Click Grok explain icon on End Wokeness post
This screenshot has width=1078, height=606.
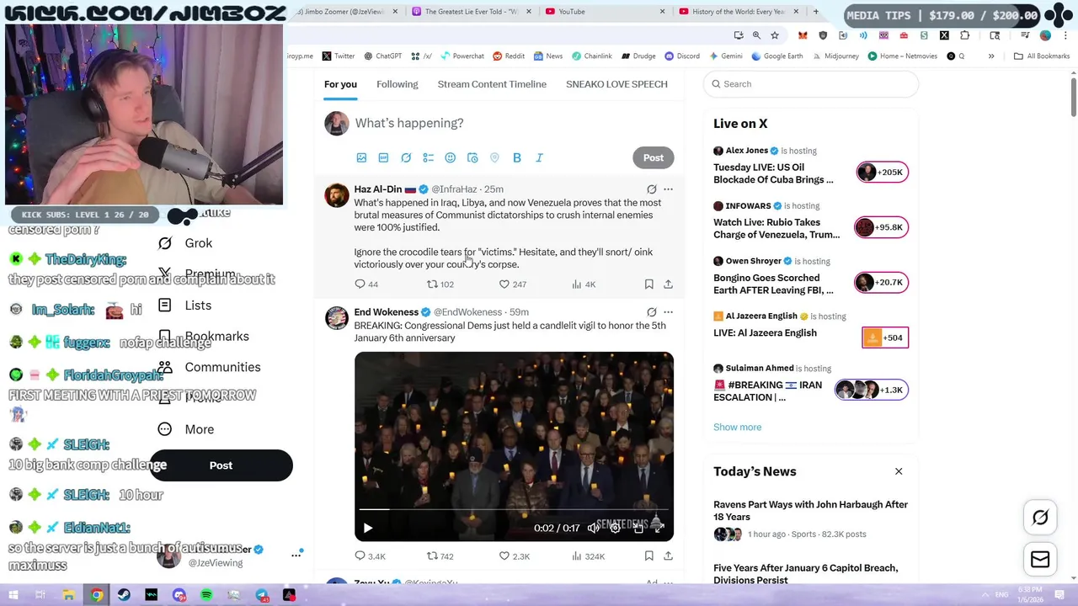(x=651, y=312)
